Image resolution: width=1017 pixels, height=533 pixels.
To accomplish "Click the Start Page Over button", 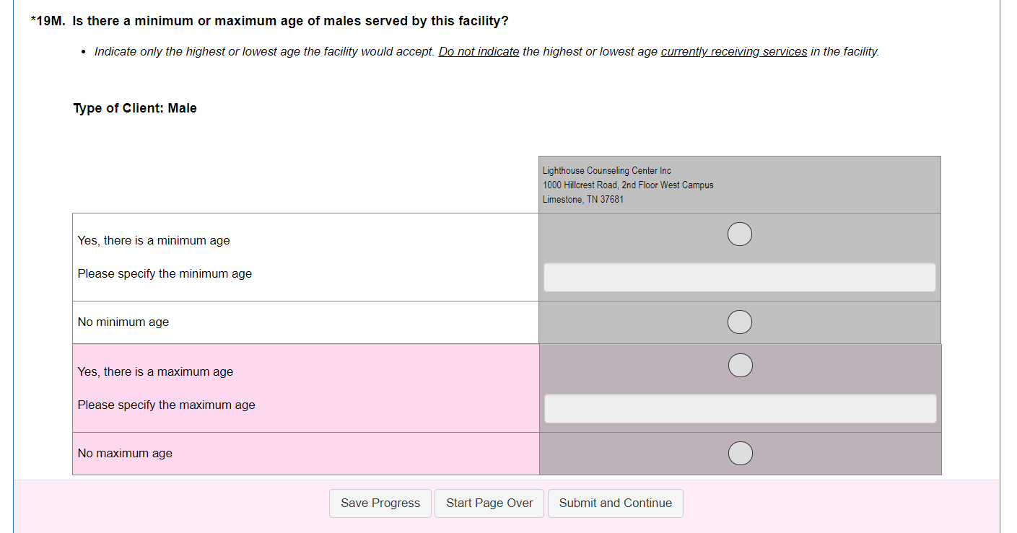I will point(489,503).
